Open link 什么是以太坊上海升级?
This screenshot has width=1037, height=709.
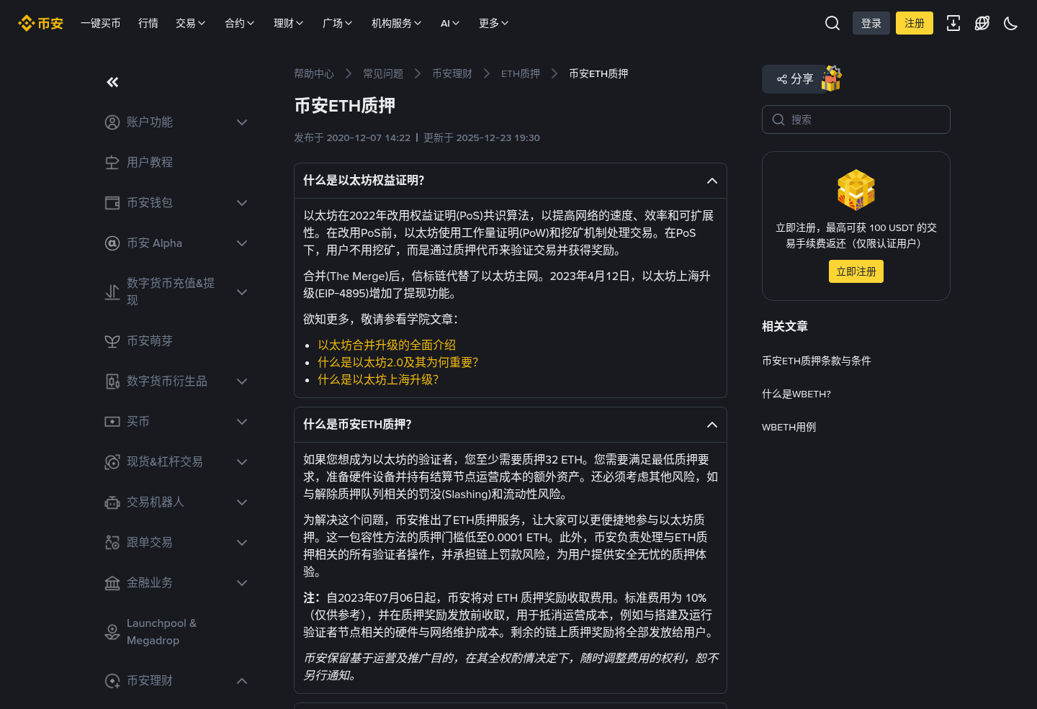pyautogui.click(x=378, y=380)
